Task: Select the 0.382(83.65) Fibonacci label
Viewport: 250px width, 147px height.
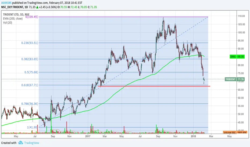Action: (x=30, y=59)
